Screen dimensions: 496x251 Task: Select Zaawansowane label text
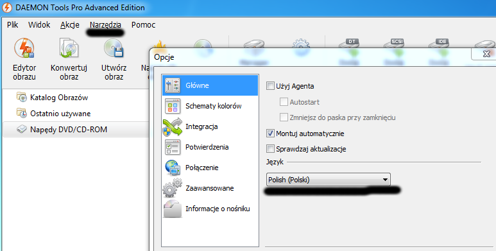210,188
